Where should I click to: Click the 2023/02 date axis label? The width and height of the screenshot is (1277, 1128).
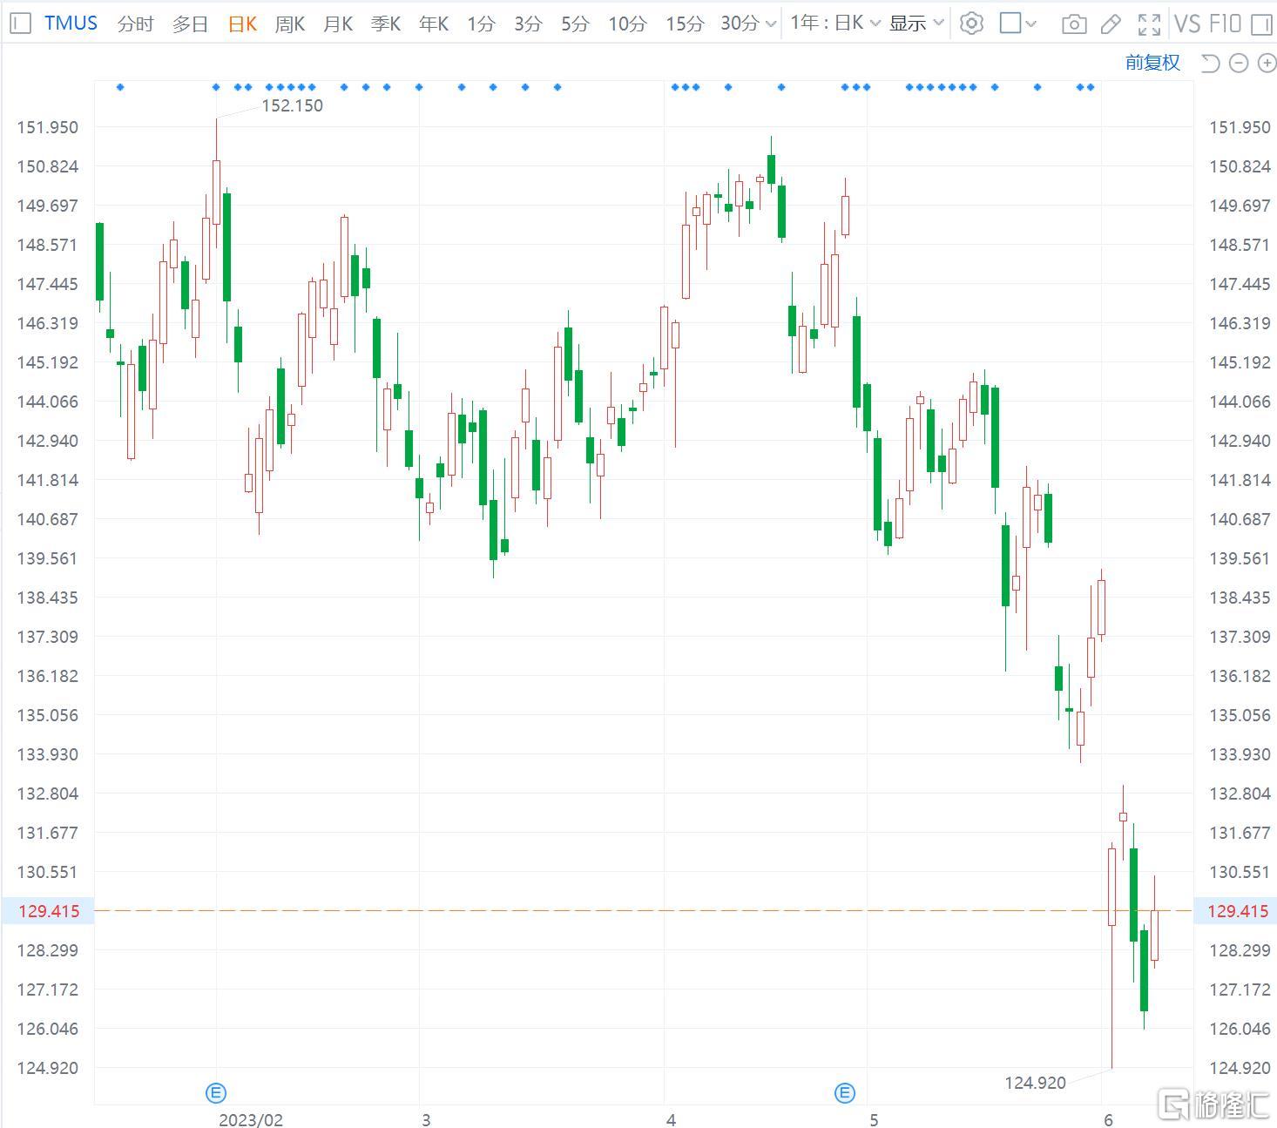tap(251, 1119)
